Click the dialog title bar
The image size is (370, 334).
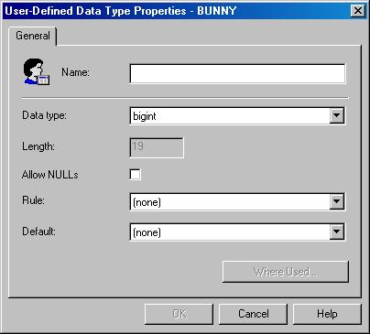coord(177,11)
